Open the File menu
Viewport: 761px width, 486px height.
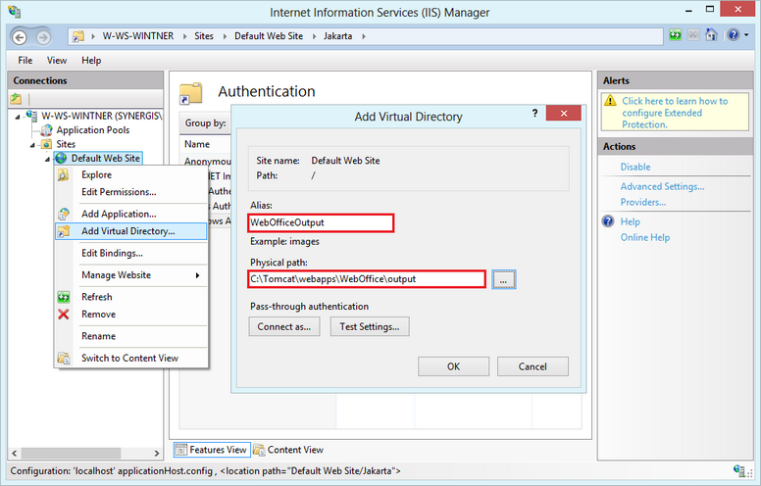[25, 60]
